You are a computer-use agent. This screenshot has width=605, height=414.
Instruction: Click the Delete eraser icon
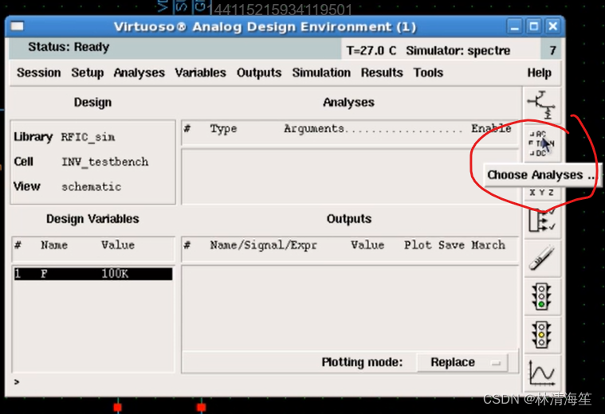coord(541,258)
